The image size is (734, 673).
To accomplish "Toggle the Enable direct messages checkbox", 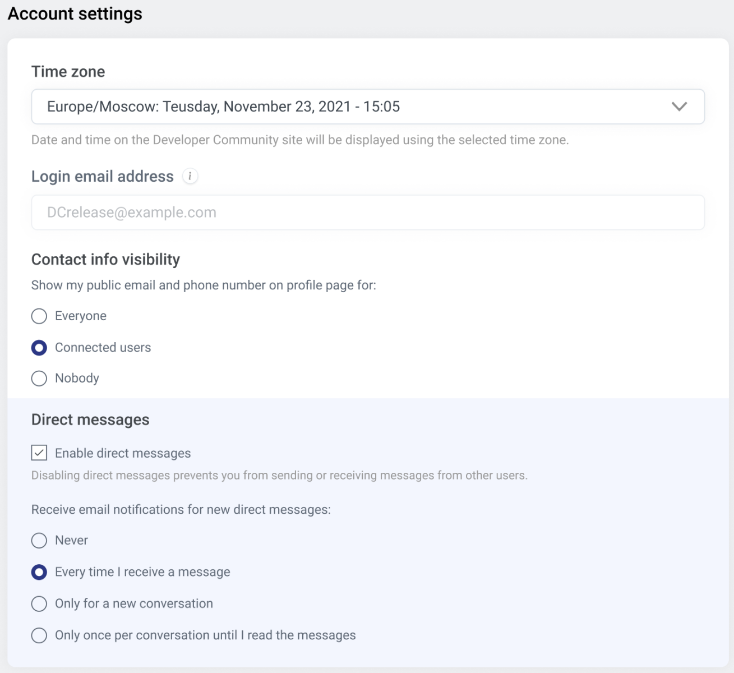I will pos(39,453).
